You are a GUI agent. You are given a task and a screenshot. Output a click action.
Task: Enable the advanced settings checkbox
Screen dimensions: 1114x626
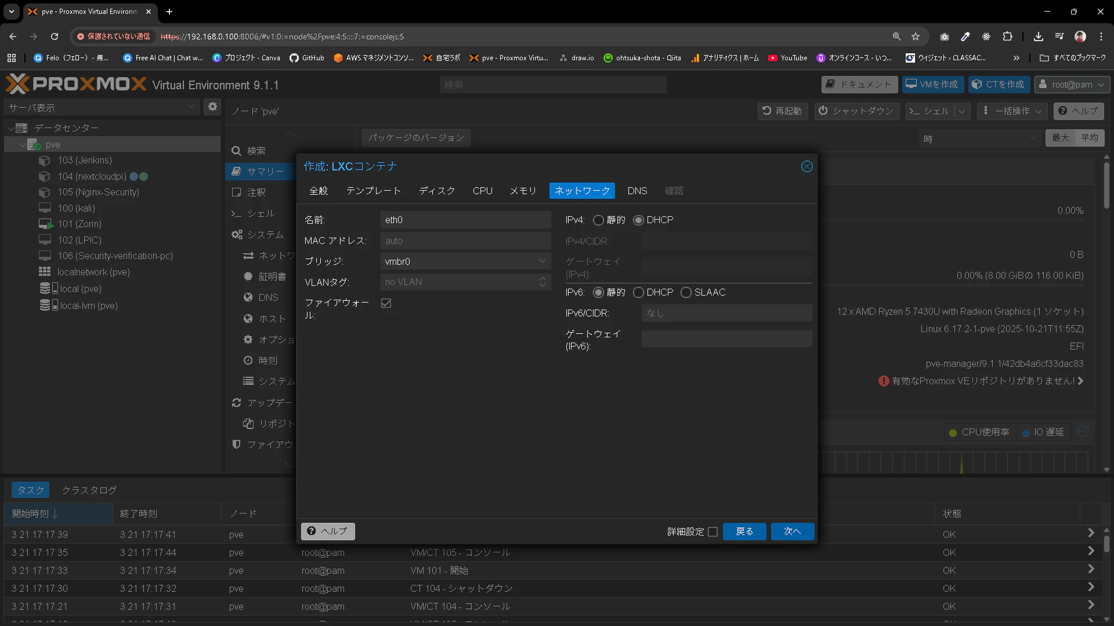713,532
